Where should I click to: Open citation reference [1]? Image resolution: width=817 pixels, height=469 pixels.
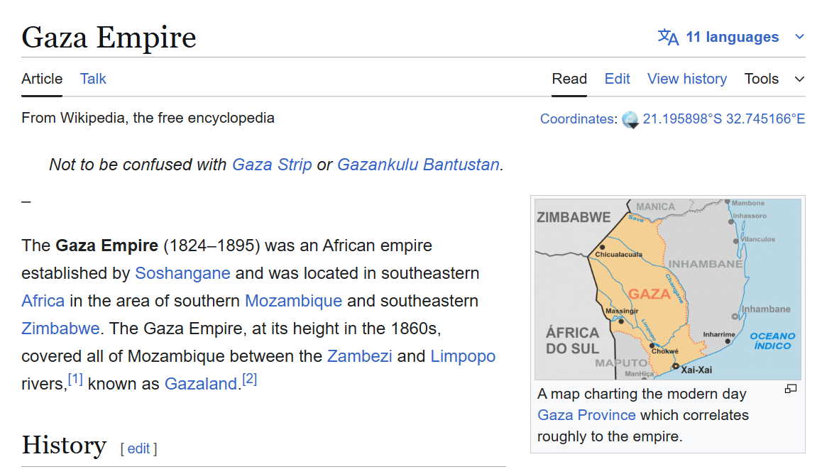[x=75, y=379]
